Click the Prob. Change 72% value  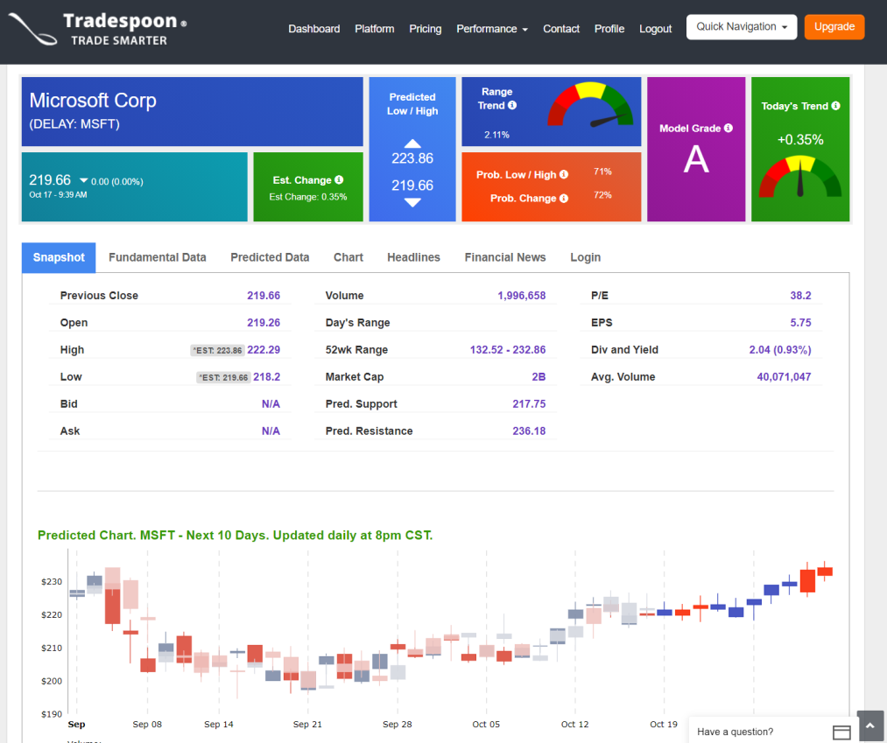(602, 196)
